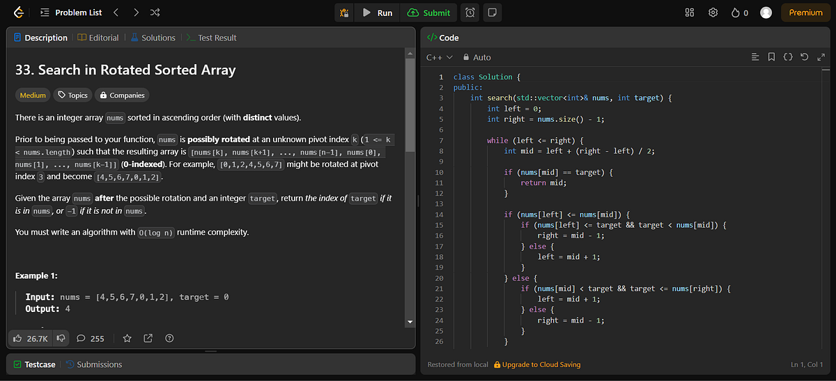The width and height of the screenshot is (836, 381).
Task: Click the streak flame counter
Action: [x=740, y=13]
